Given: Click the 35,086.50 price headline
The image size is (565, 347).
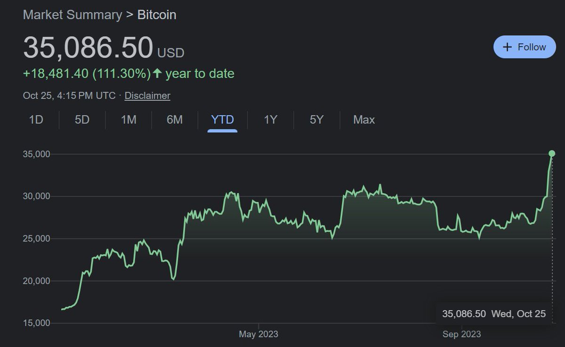Looking at the screenshot, I should [88, 47].
